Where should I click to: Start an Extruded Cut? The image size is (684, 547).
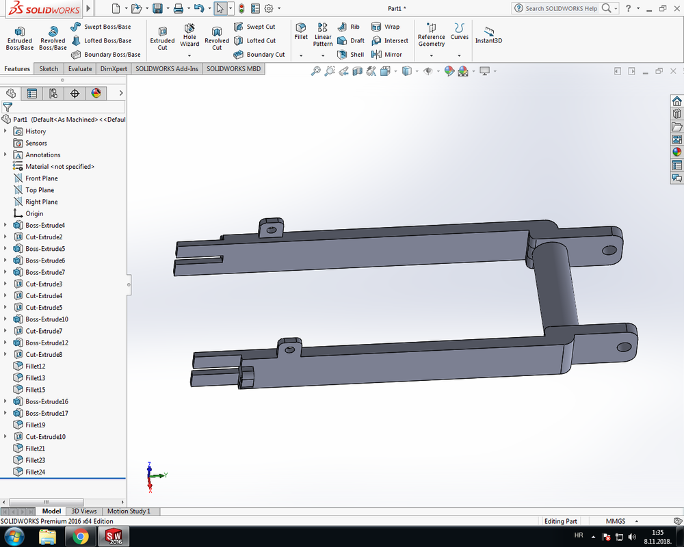162,38
